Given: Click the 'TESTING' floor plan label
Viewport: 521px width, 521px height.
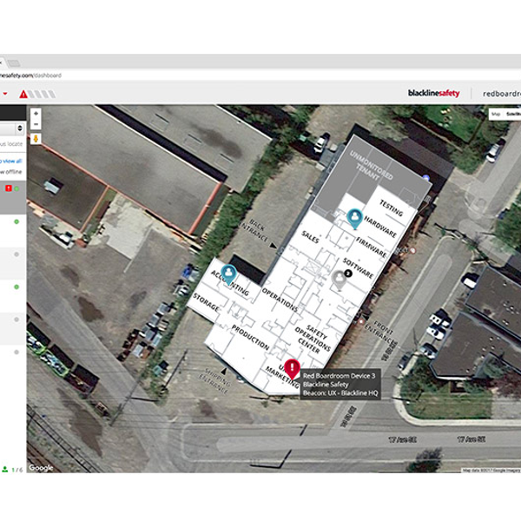Looking at the screenshot, I should coord(392,208).
